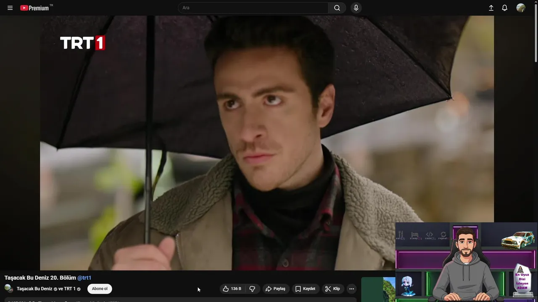The height and width of the screenshot is (302, 538).
Task: Open the account avatar menu
Action: [x=521, y=8]
